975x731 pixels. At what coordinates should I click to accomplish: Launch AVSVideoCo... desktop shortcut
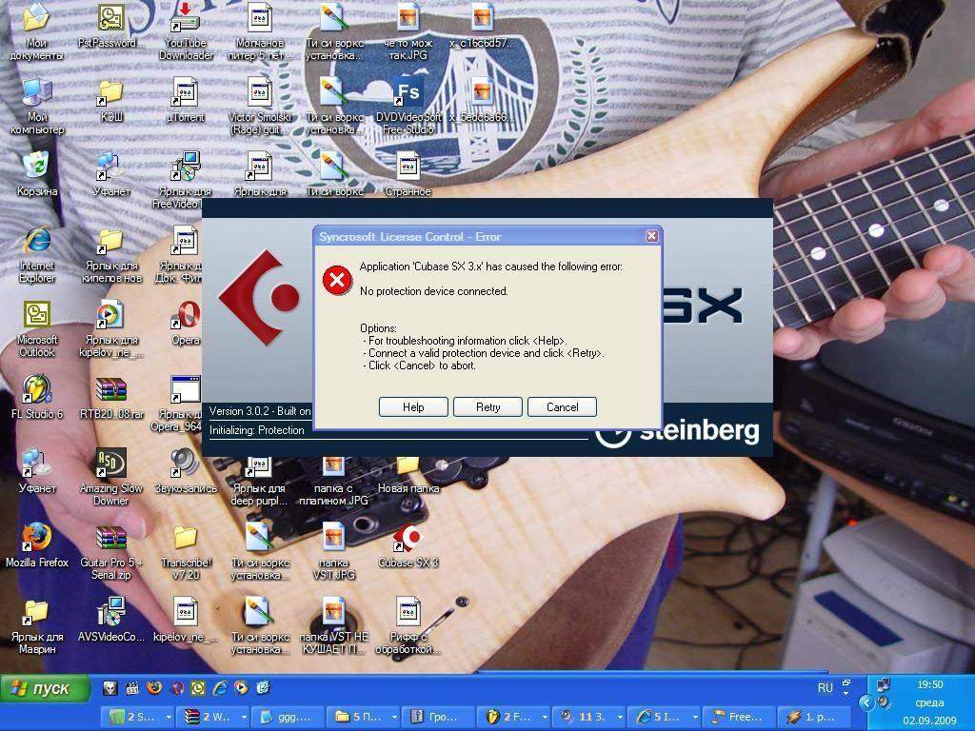pos(110,621)
